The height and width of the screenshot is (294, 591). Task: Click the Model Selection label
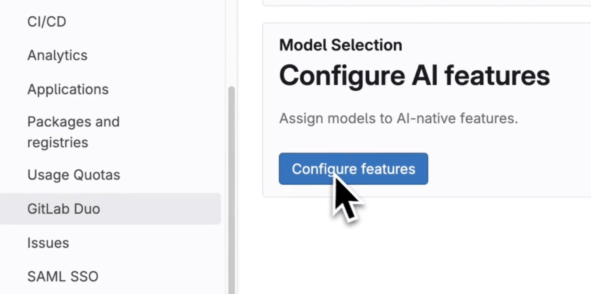coord(340,45)
